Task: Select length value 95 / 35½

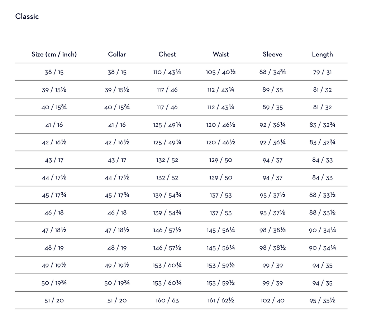Action: point(322,301)
